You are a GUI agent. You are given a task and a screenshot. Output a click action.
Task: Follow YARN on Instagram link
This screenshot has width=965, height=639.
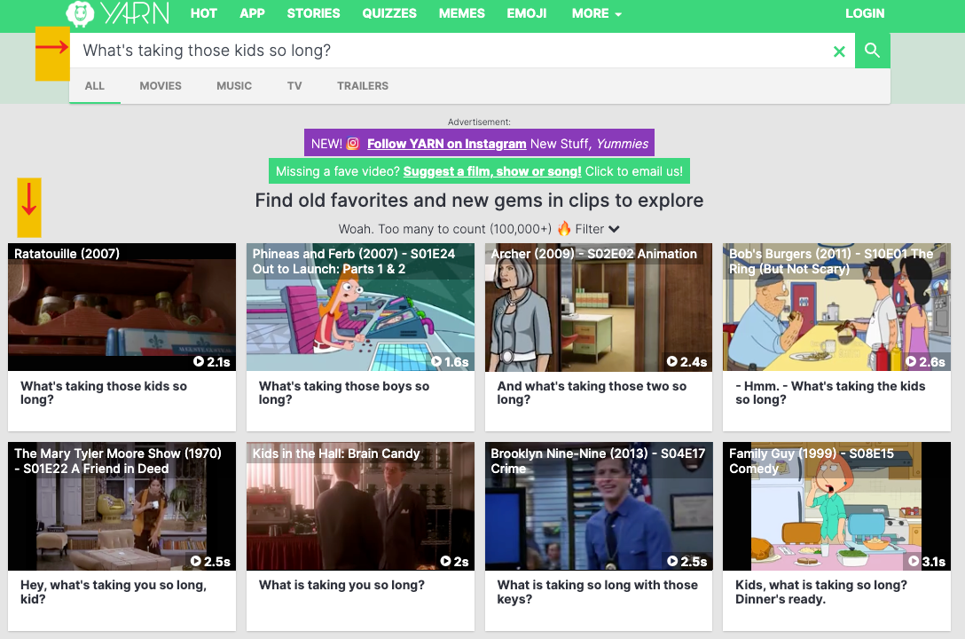(x=446, y=144)
